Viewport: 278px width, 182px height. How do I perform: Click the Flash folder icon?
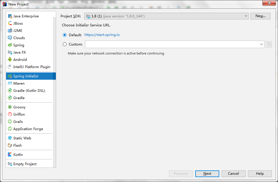[x=10, y=145]
